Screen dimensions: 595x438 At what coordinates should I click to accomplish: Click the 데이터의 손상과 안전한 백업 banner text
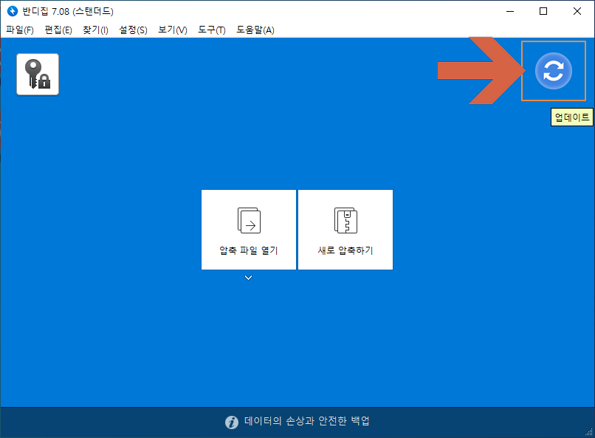click(x=306, y=421)
